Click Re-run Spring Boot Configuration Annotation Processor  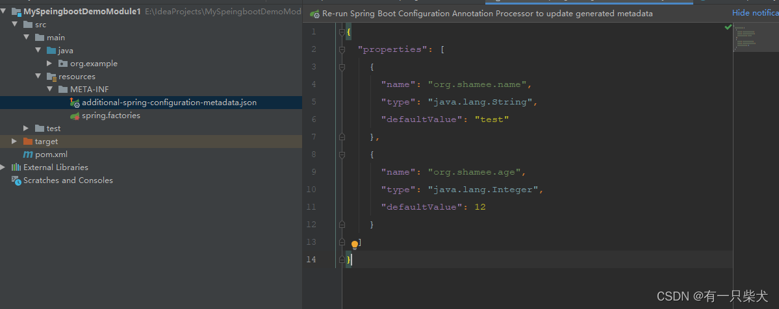coord(487,14)
